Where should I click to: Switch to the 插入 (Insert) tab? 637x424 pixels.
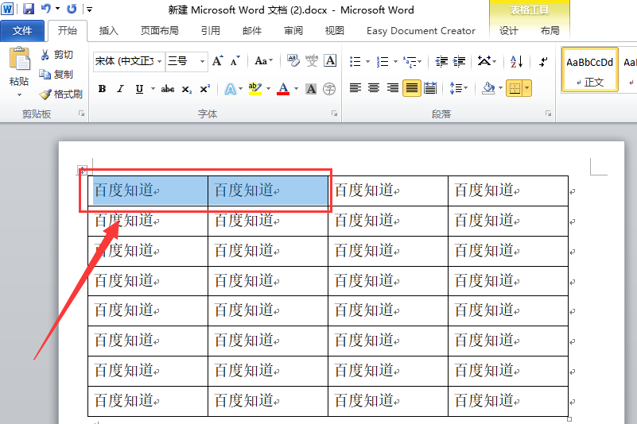tap(108, 31)
